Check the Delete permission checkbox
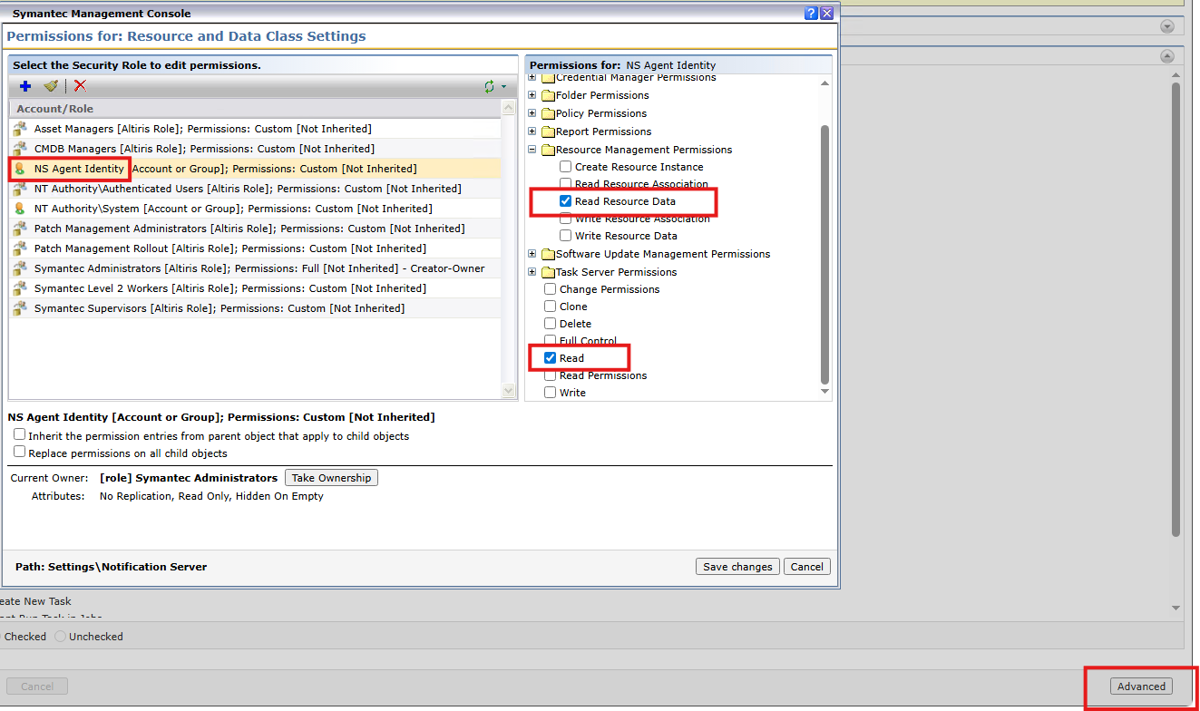 click(x=551, y=324)
